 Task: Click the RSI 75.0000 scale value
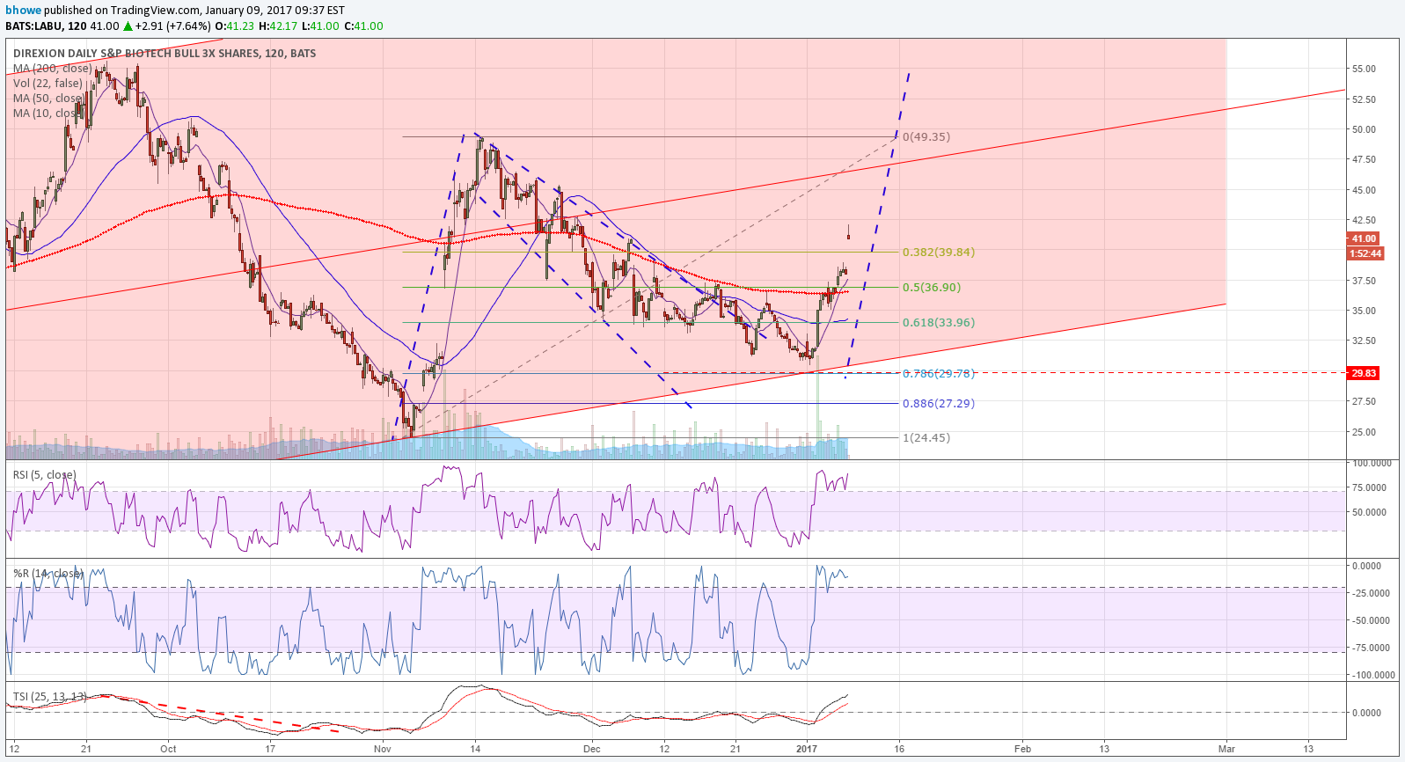pyautogui.click(x=1369, y=487)
